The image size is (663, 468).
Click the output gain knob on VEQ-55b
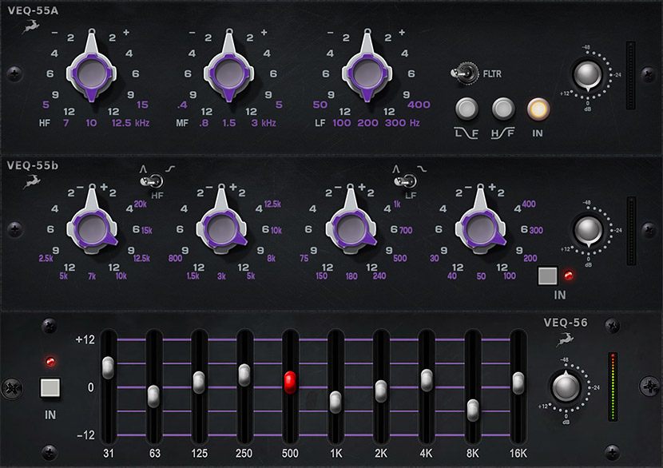point(588,231)
